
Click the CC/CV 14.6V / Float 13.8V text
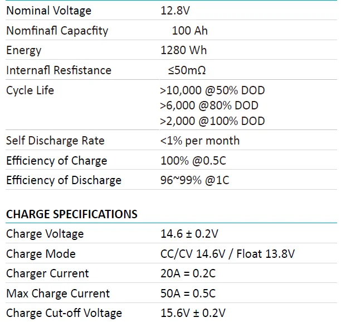[x=227, y=254]
